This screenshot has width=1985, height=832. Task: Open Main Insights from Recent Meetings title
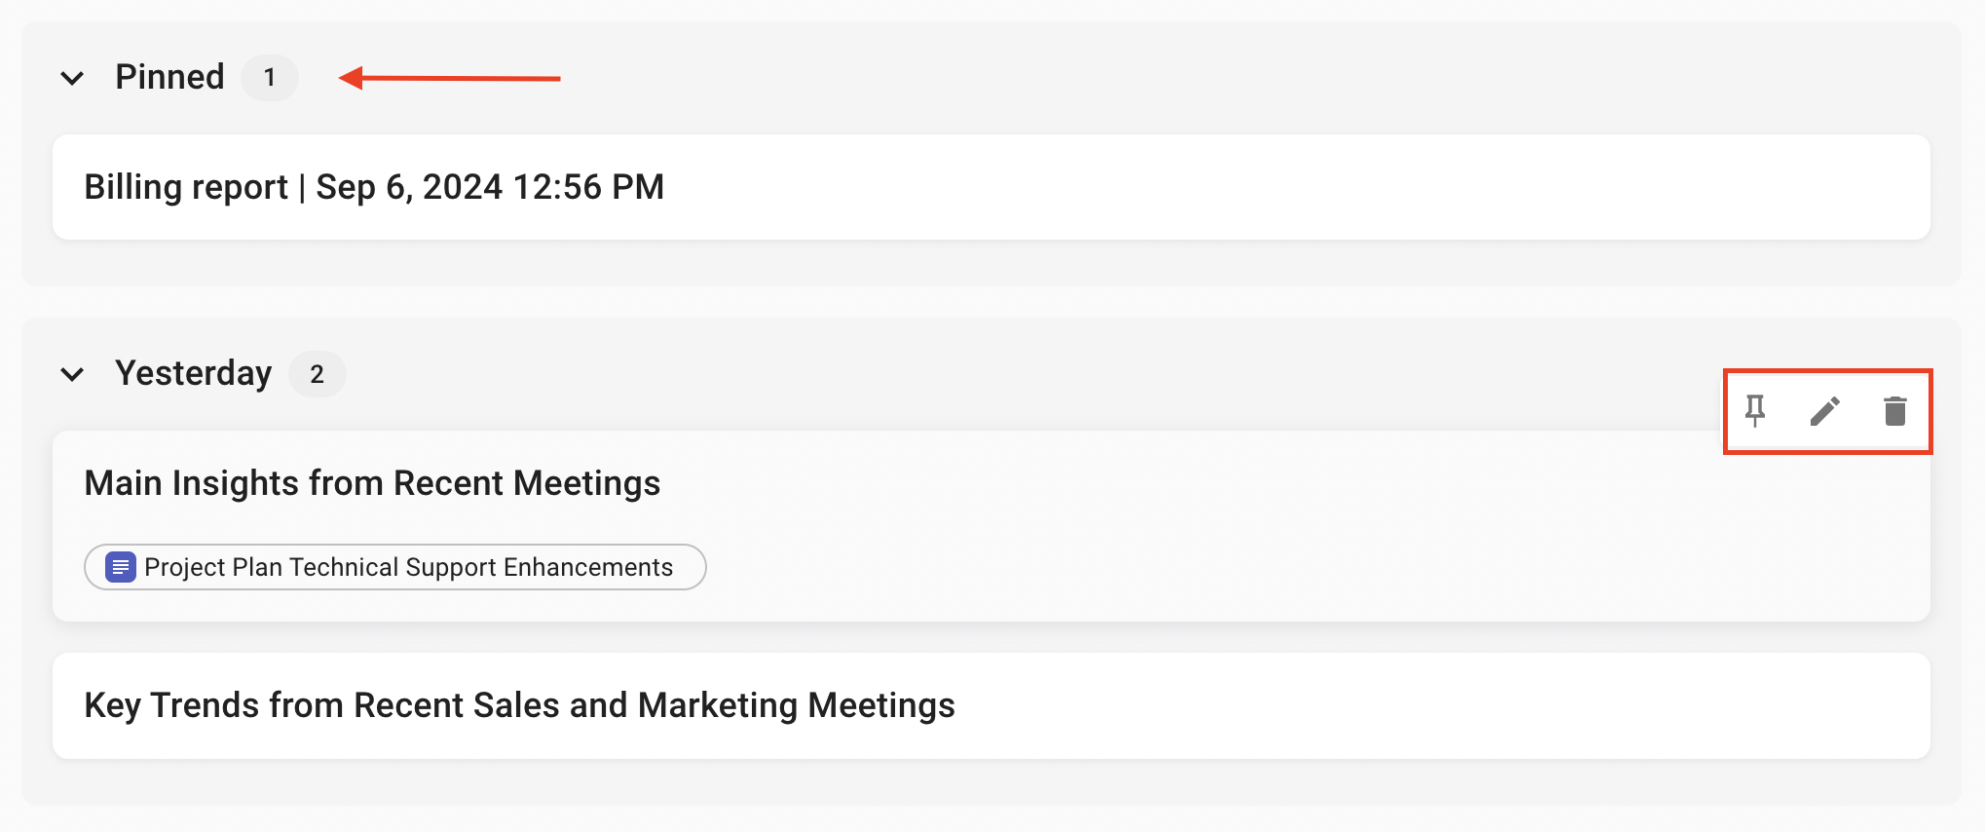372,483
